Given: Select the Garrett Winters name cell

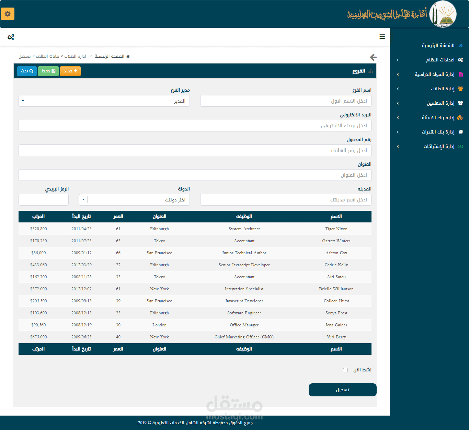Looking at the screenshot, I should pyautogui.click(x=336, y=241).
